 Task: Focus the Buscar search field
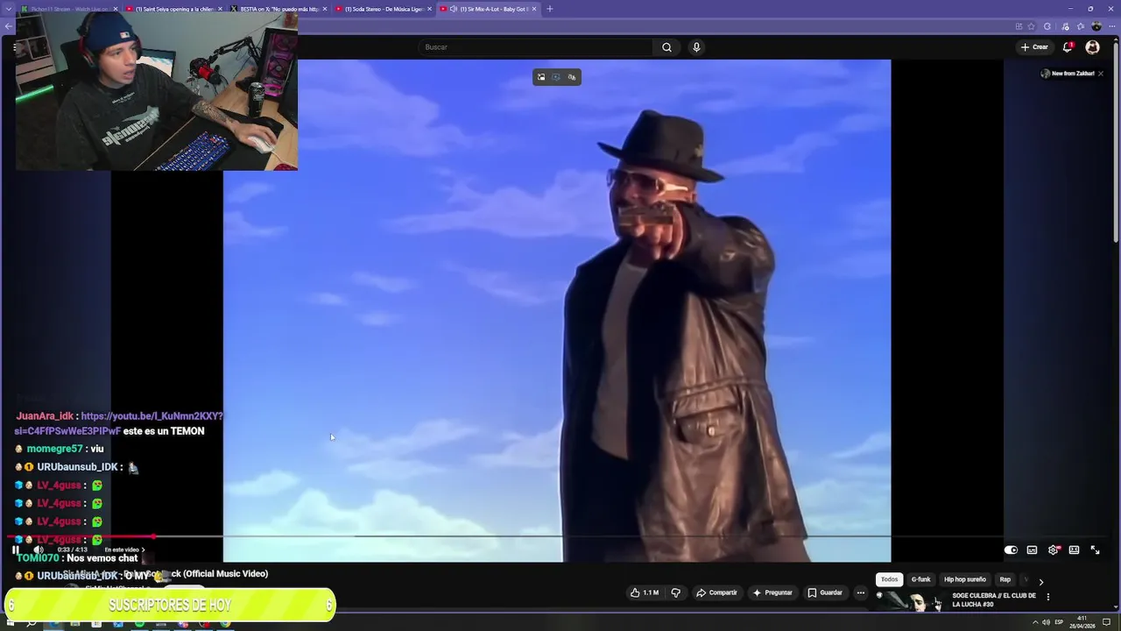tap(534, 47)
